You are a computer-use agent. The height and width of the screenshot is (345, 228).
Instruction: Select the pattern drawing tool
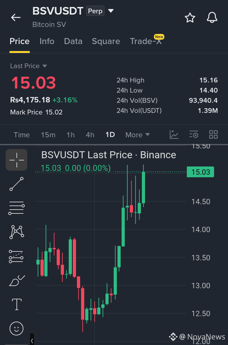tap(17, 232)
